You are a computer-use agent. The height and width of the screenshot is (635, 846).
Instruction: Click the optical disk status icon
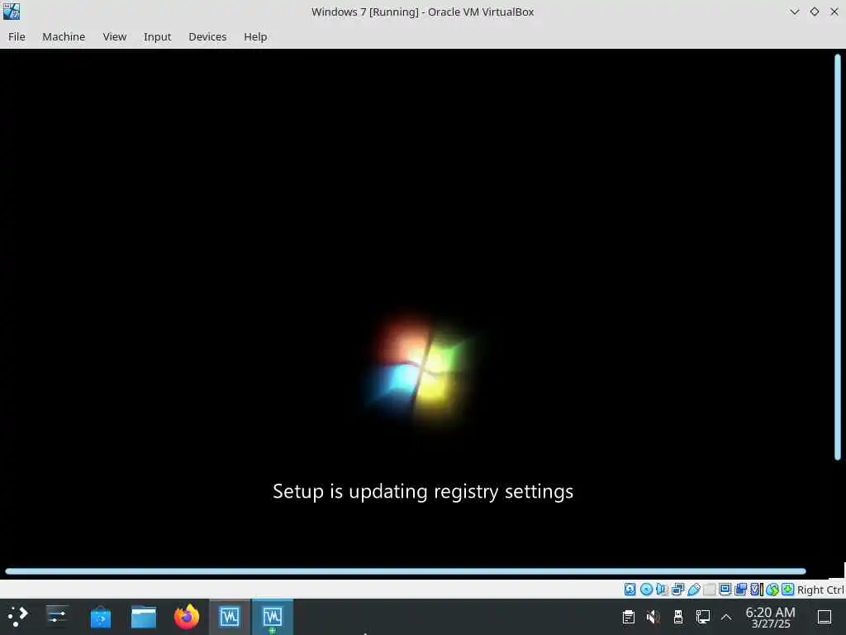point(646,589)
